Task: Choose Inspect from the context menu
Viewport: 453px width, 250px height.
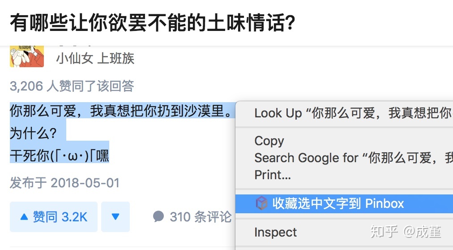Action: point(275,232)
